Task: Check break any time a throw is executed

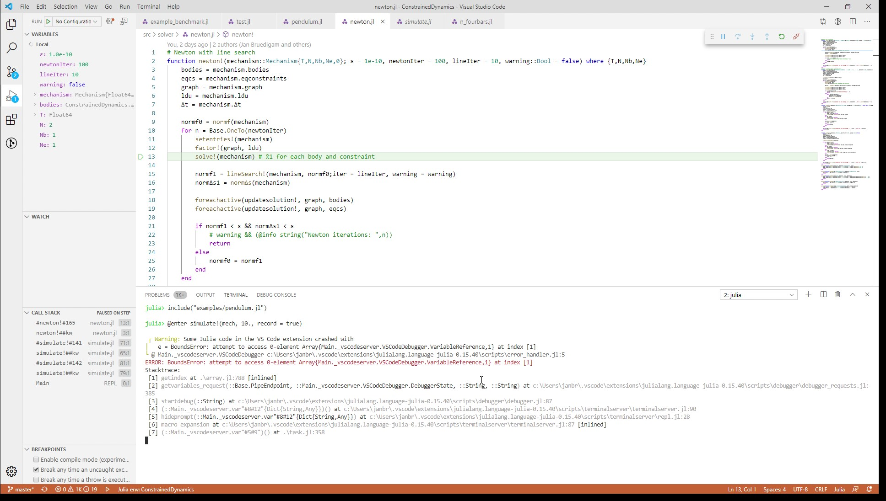Action: (x=36, y=480)
